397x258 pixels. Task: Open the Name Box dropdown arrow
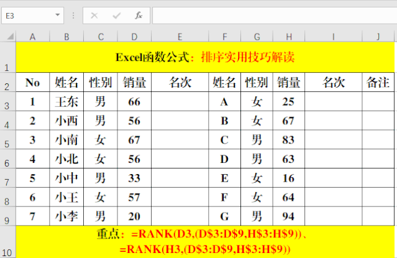(58, 15)
